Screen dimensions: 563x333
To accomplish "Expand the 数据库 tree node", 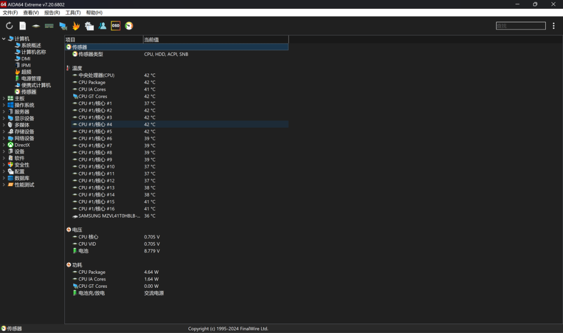I will click(x=4, y=178).
